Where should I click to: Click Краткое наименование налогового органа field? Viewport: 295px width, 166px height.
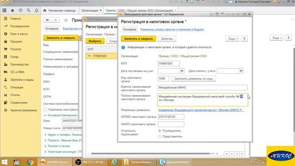(x=202, y=88)
